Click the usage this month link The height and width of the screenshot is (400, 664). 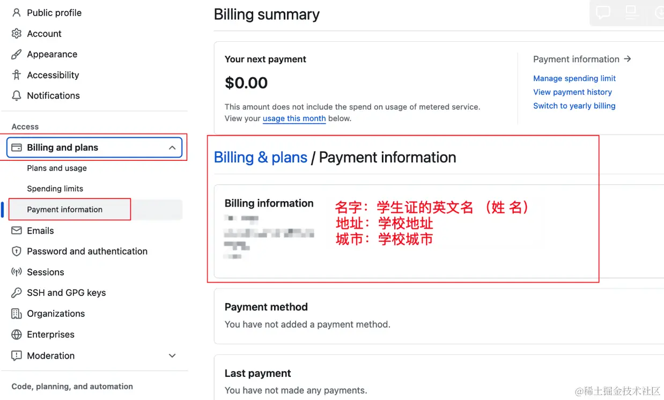tap(294, 118)
